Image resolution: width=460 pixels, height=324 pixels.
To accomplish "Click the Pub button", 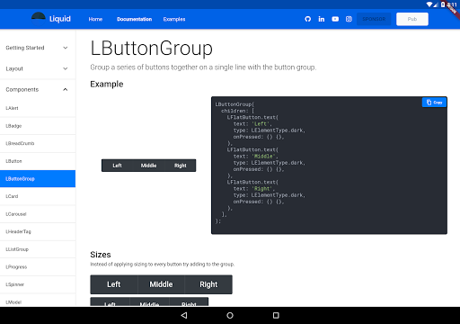I will coord(412,19).
